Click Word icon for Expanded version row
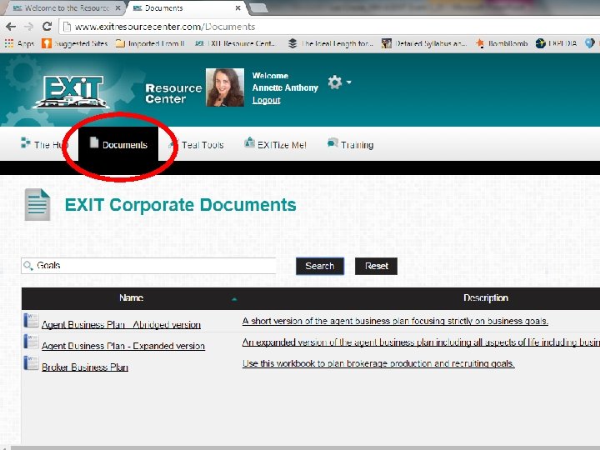This screenshot has height=450, width=600. coord(31,342)
